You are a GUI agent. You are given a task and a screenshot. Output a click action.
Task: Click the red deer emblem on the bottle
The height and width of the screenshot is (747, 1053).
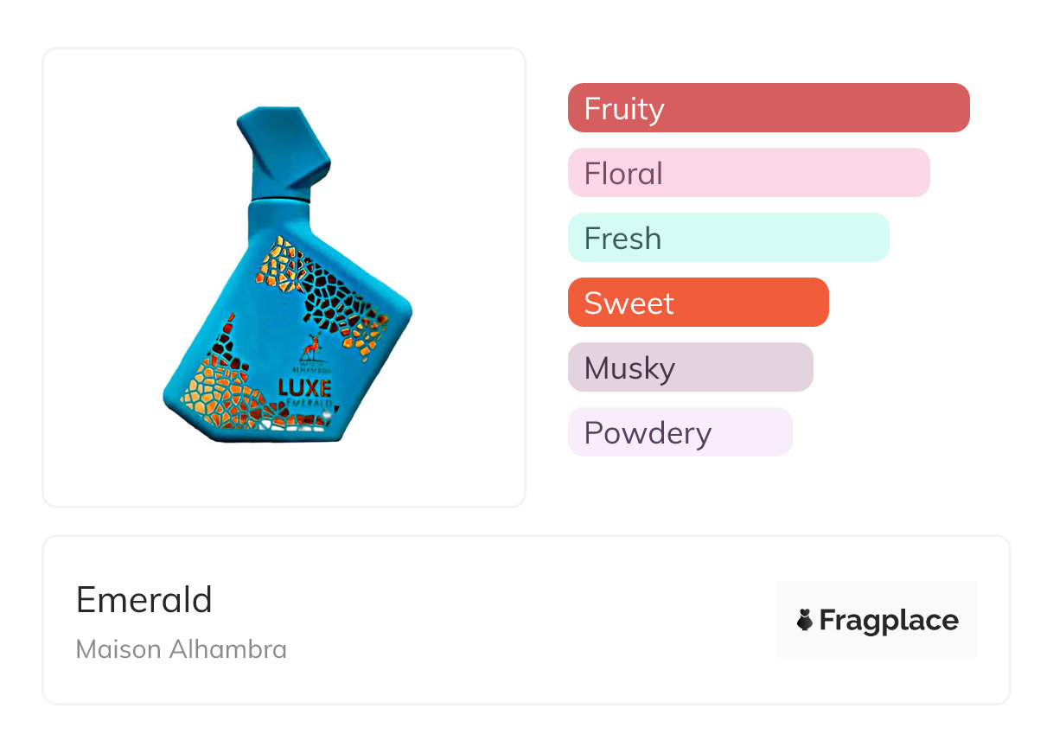(311, 345)
